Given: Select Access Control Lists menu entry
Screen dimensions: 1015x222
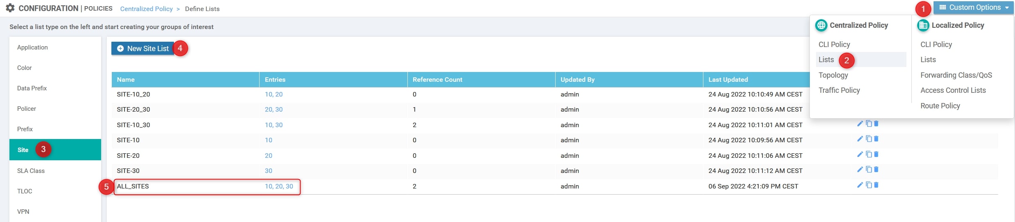Looking at the screenshot, I should click(x=953, y=90).
